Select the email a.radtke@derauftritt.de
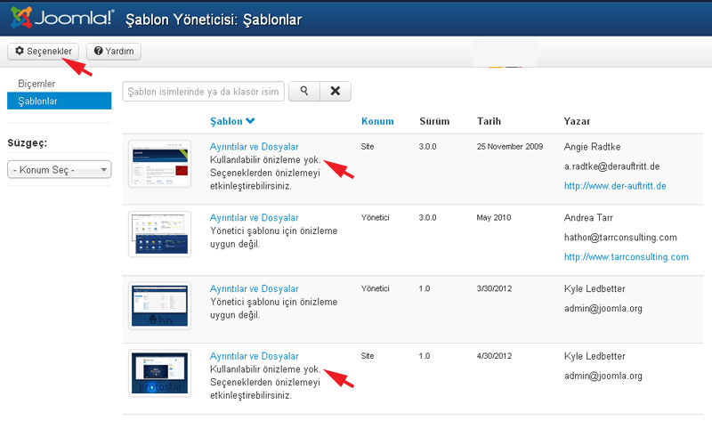Image resolution: width=712 pixels, height=421 pixels. click(x=611, y=166)
